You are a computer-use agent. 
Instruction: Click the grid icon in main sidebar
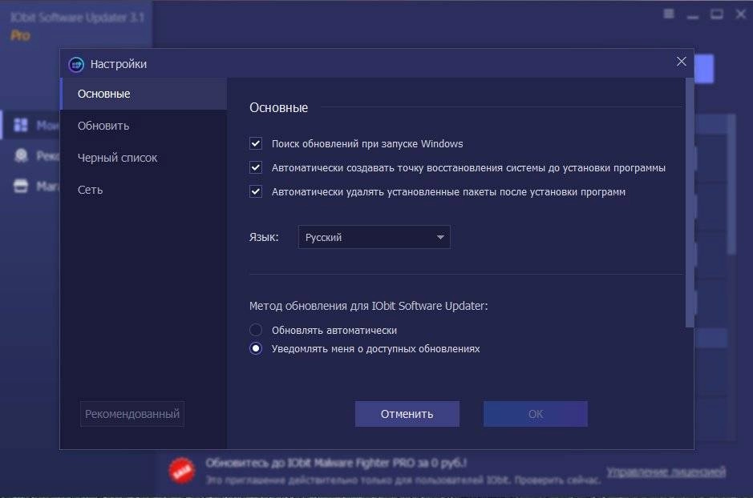pos(21,125)
